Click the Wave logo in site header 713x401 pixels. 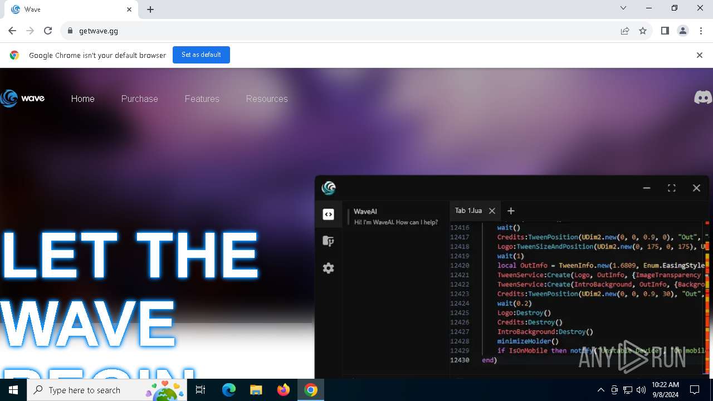[23, 99]
